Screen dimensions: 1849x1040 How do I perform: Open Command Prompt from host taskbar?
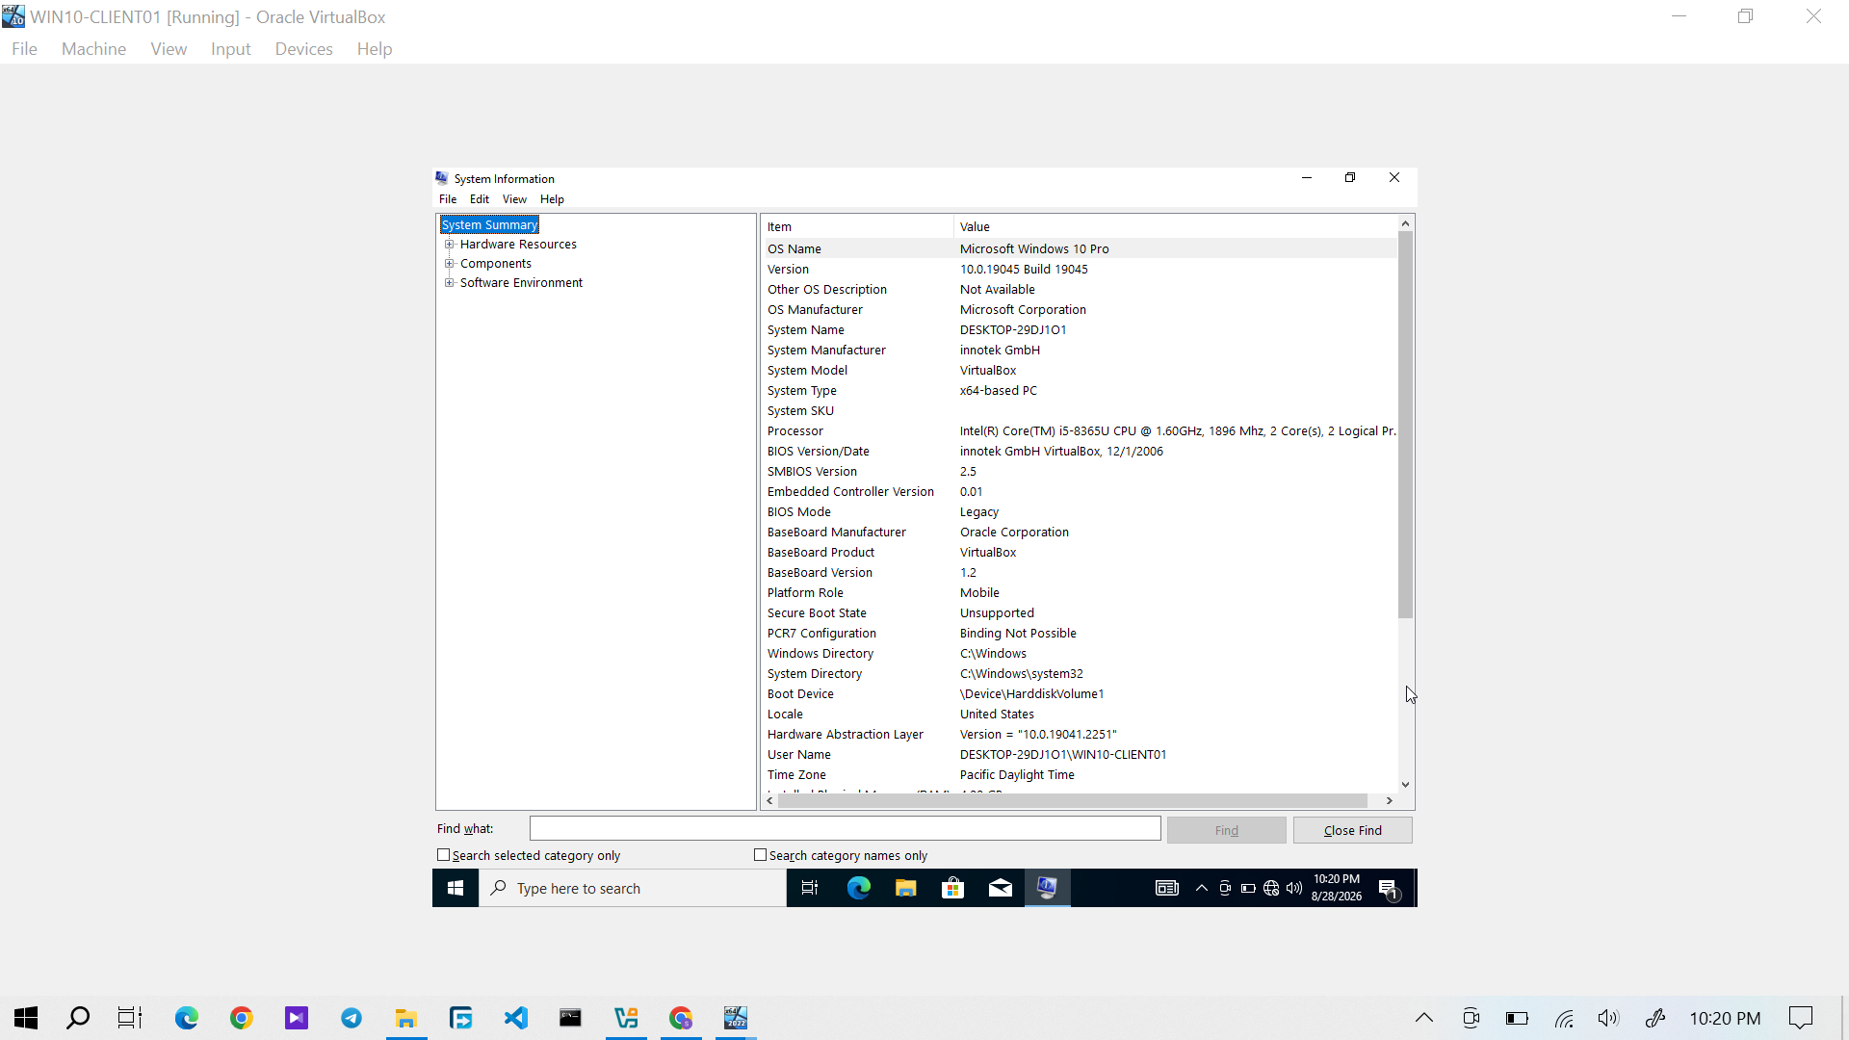pyautogui.click(x=571, y=1018)
